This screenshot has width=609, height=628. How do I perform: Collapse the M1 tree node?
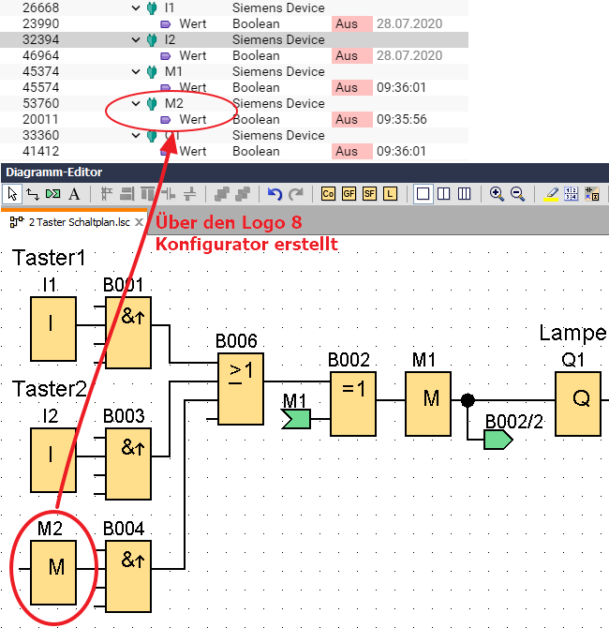pyautogui.click(x=137, y=72)
